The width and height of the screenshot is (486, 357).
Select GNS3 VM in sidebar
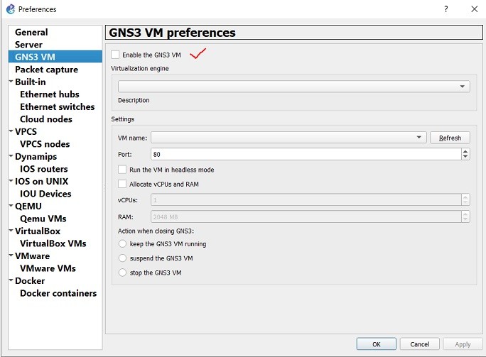coord(55,57)
